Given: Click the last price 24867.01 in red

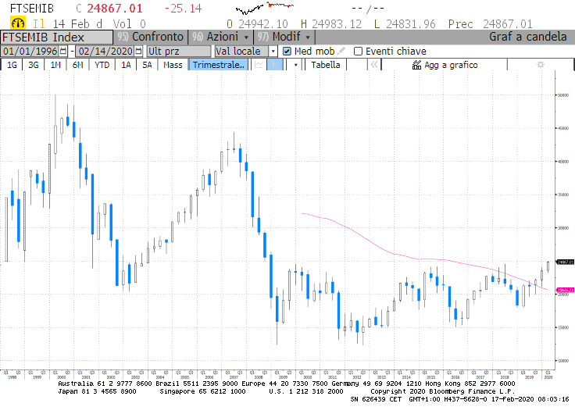Looking at the screenshot, I should pos(114,9).
